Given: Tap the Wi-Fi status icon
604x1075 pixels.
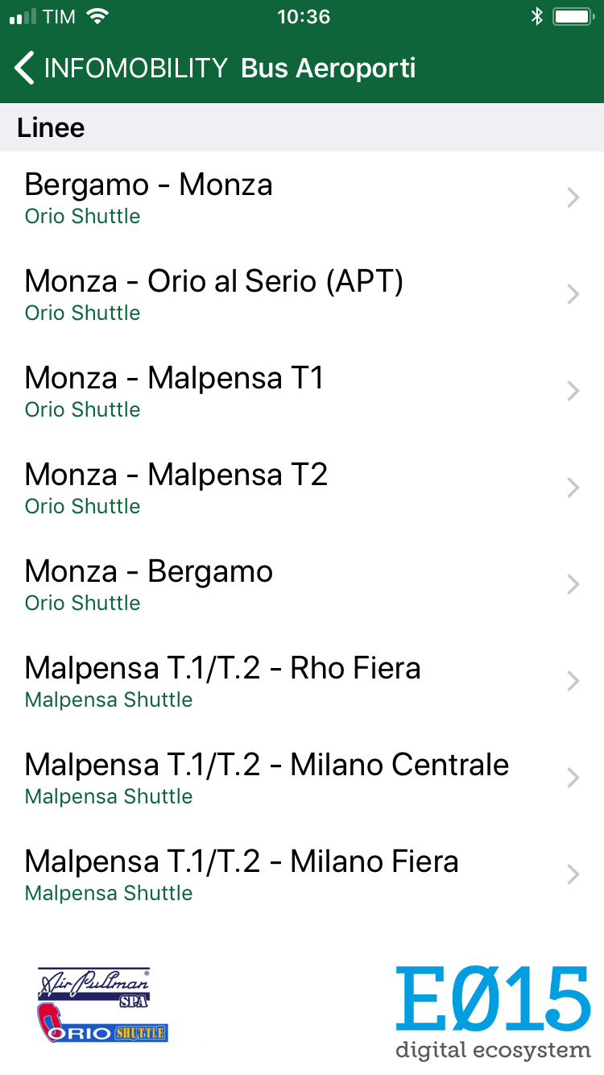Looking at the screenshot, I should [97, 16].
